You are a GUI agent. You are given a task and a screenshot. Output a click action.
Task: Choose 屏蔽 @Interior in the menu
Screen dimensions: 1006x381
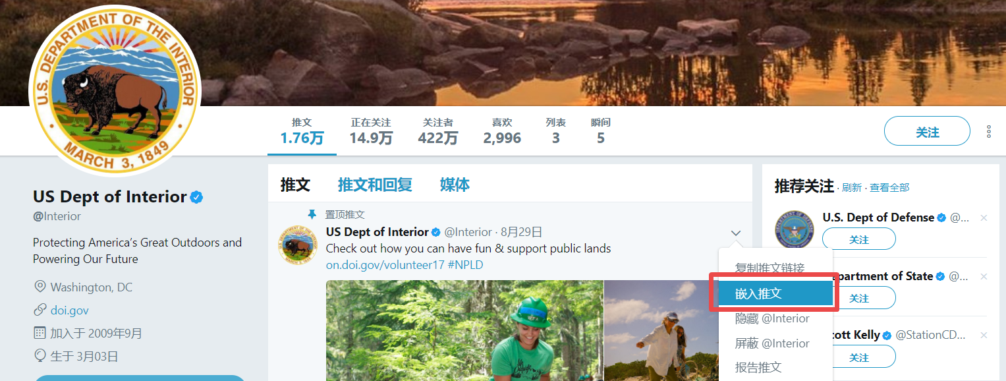tap(772, 343)
